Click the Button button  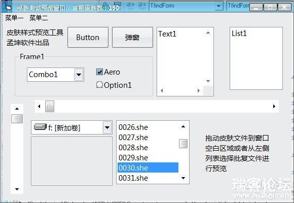click(88, 38)
